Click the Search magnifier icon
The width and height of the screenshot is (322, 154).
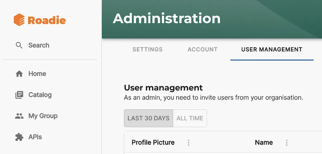[x=19, y=45]
